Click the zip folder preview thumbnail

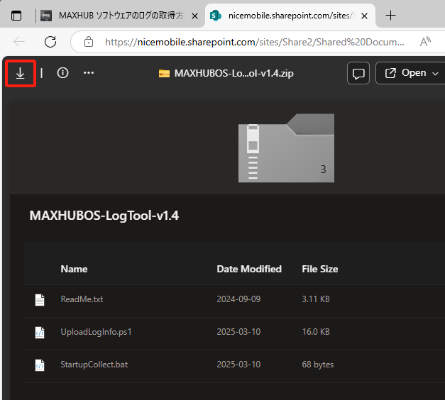[x=286, y=148]
